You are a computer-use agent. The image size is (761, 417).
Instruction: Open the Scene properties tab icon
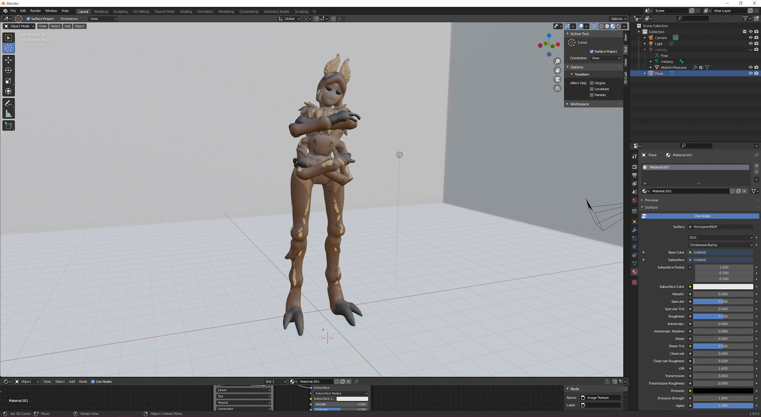634,192
